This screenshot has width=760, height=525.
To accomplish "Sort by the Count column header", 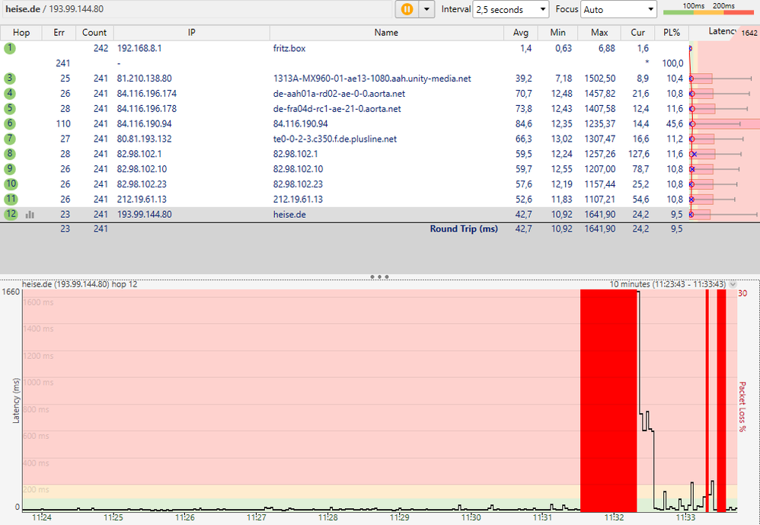I will [94, 33].
